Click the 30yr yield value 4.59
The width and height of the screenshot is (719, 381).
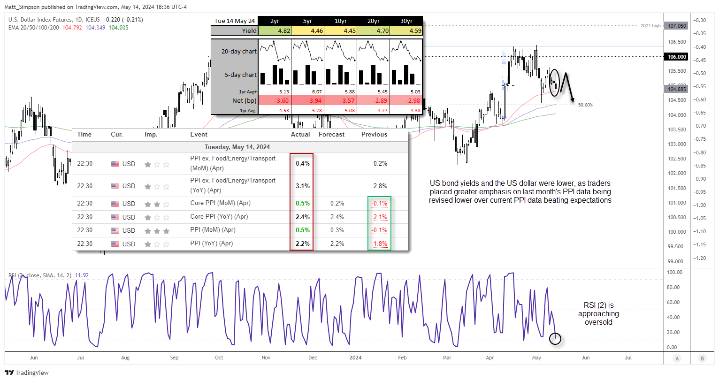click(406, 30)
